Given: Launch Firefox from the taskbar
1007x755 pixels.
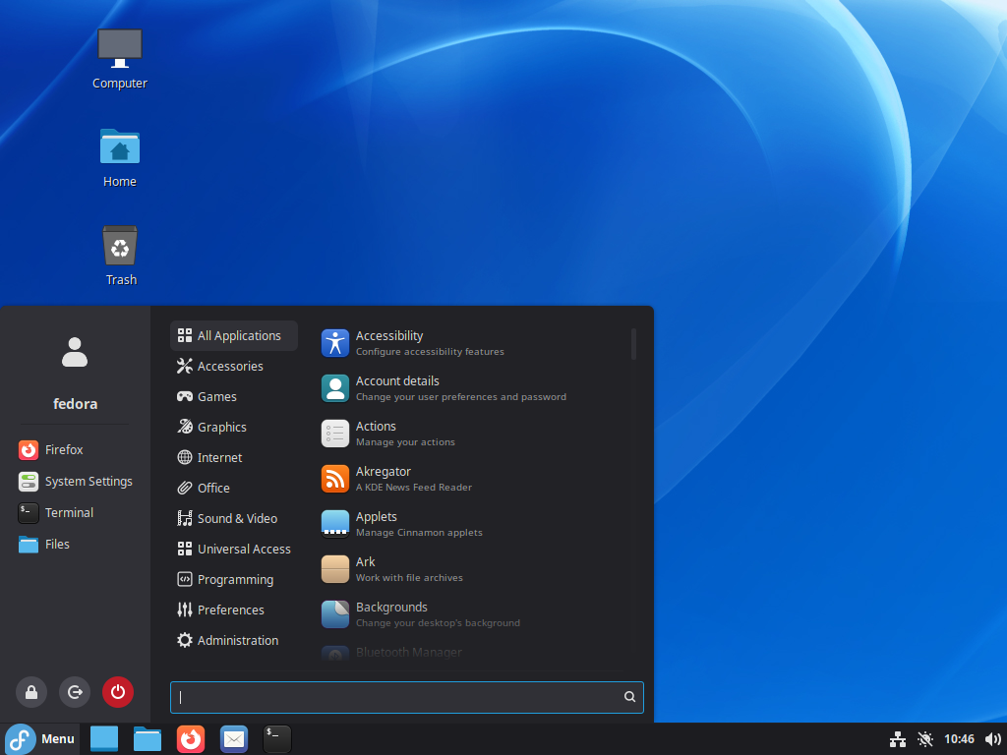Looking at the screenshot, I should click(191, 739).
